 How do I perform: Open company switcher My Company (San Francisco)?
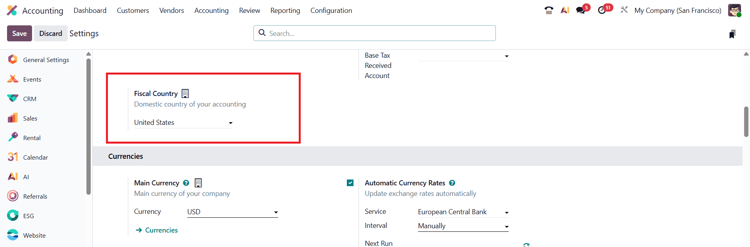(x=678, y=11)
